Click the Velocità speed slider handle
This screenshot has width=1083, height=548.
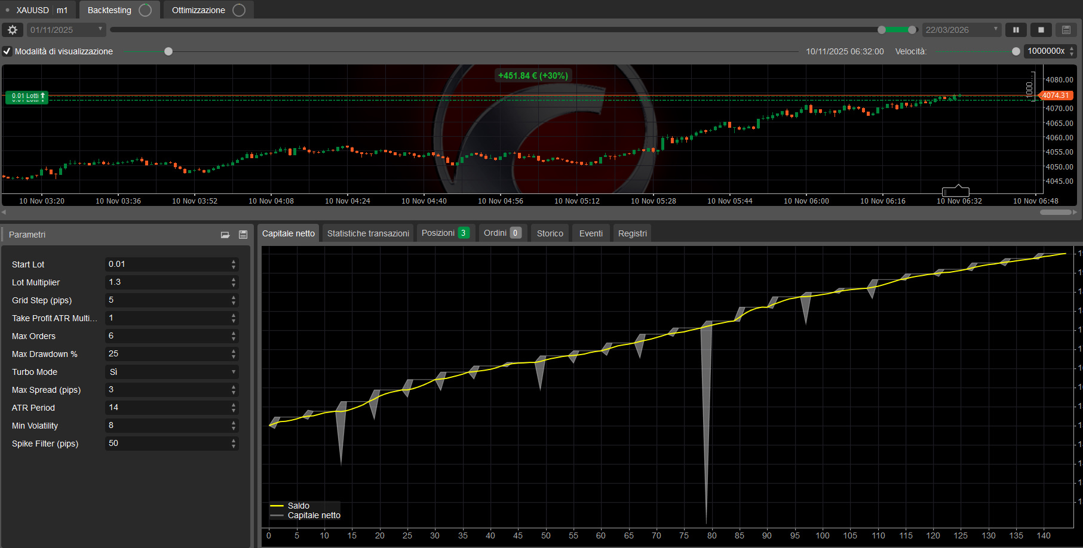click(1016, 51)
